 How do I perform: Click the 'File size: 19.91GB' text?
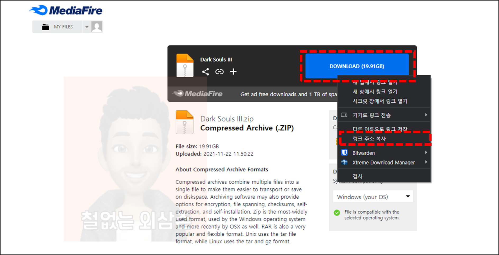tap(197, 146)
